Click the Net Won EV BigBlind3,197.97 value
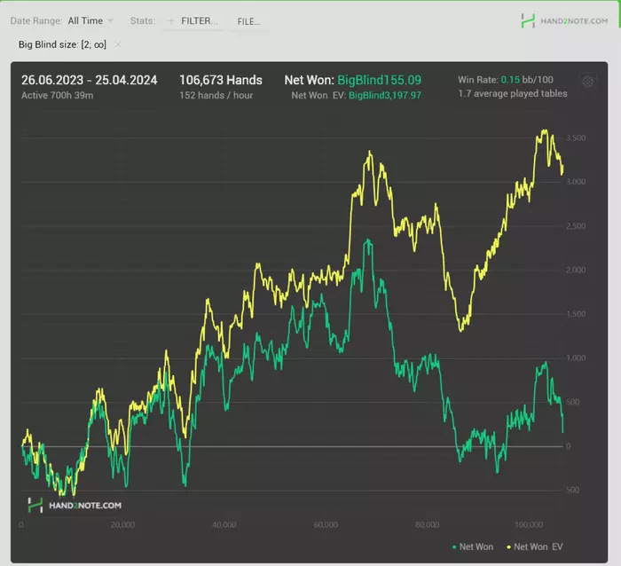The image size is (621, 566). coord(384,95)
